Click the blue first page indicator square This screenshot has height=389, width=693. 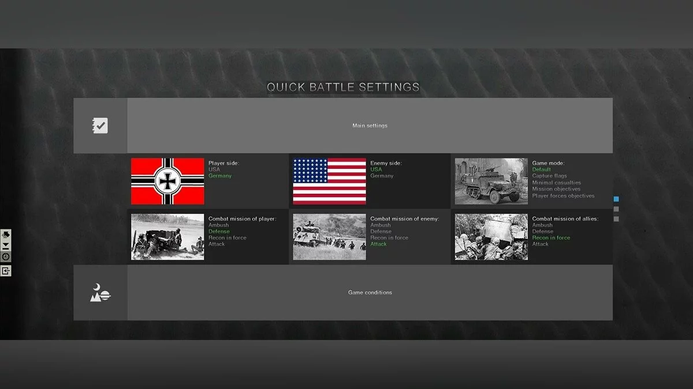(x=616, y=199)
